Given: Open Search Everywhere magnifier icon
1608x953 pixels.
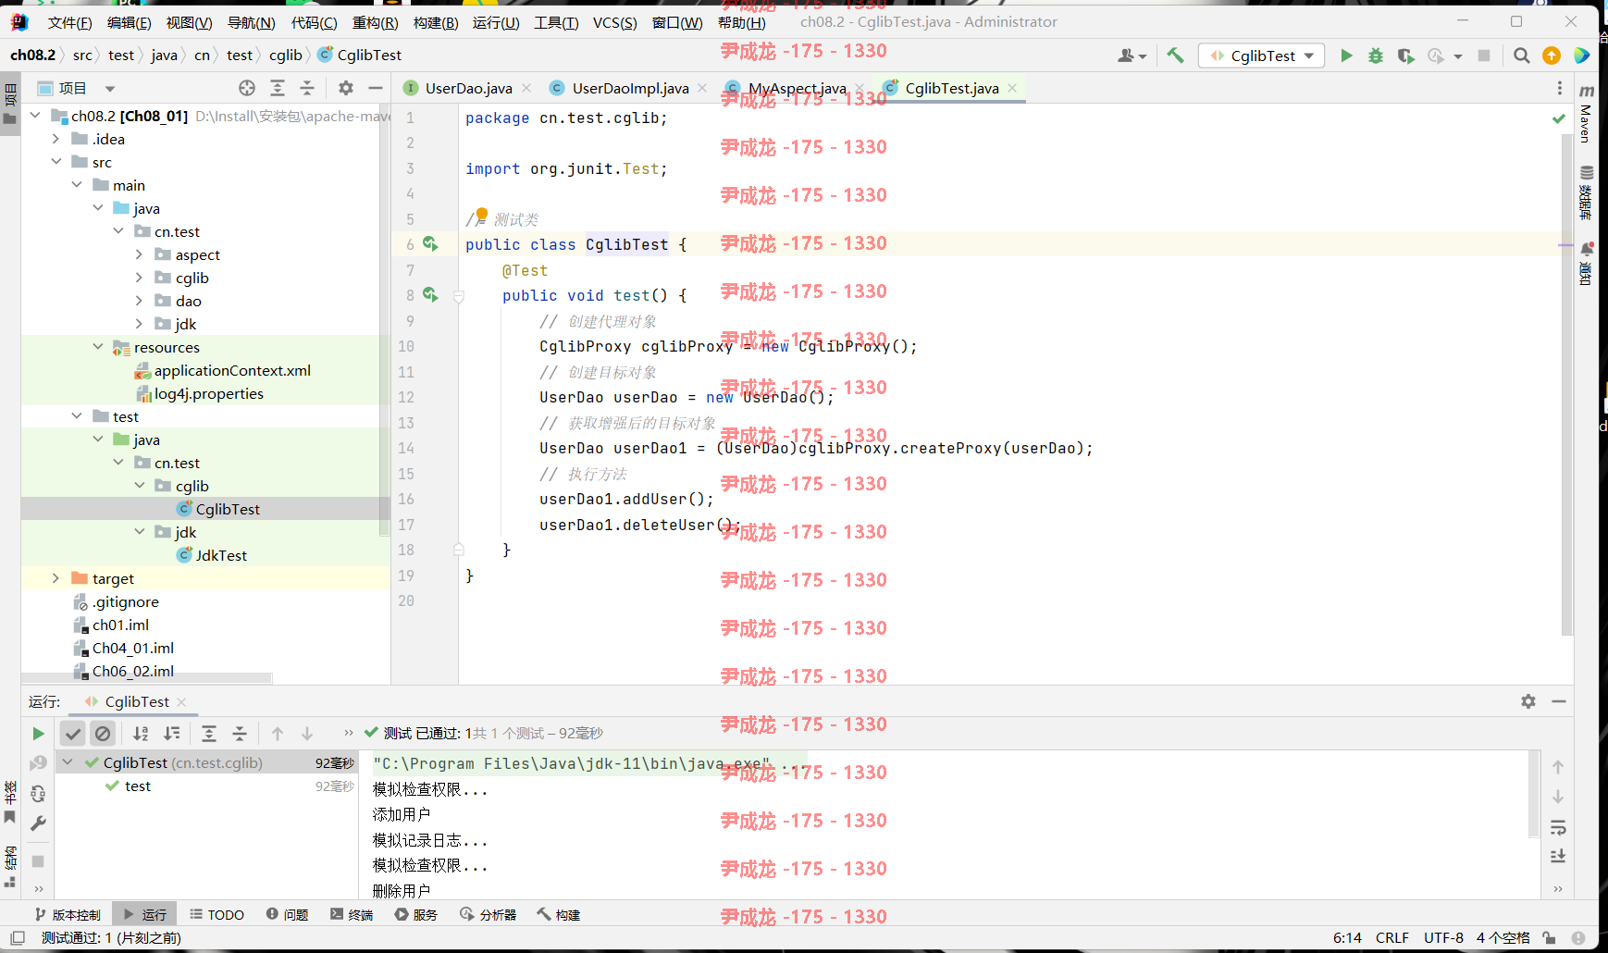Looking at the screenshot, I should (x=1521, y=56).
